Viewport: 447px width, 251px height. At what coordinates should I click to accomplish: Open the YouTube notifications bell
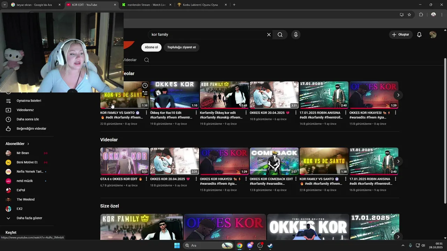[419, 35]
